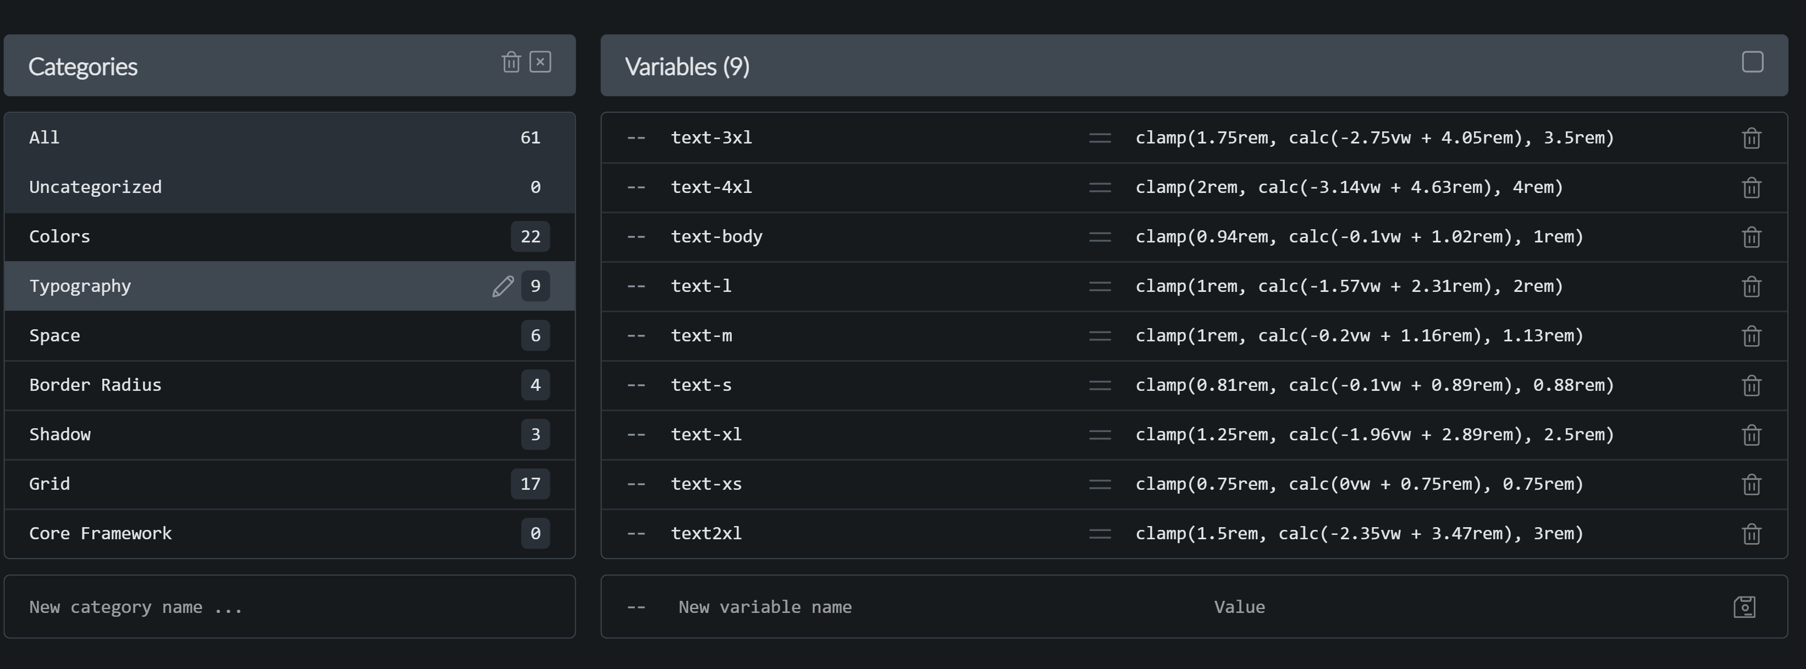Delete the text-xl variable
Screen dimensions: 1806x669
coord(1752,435)
